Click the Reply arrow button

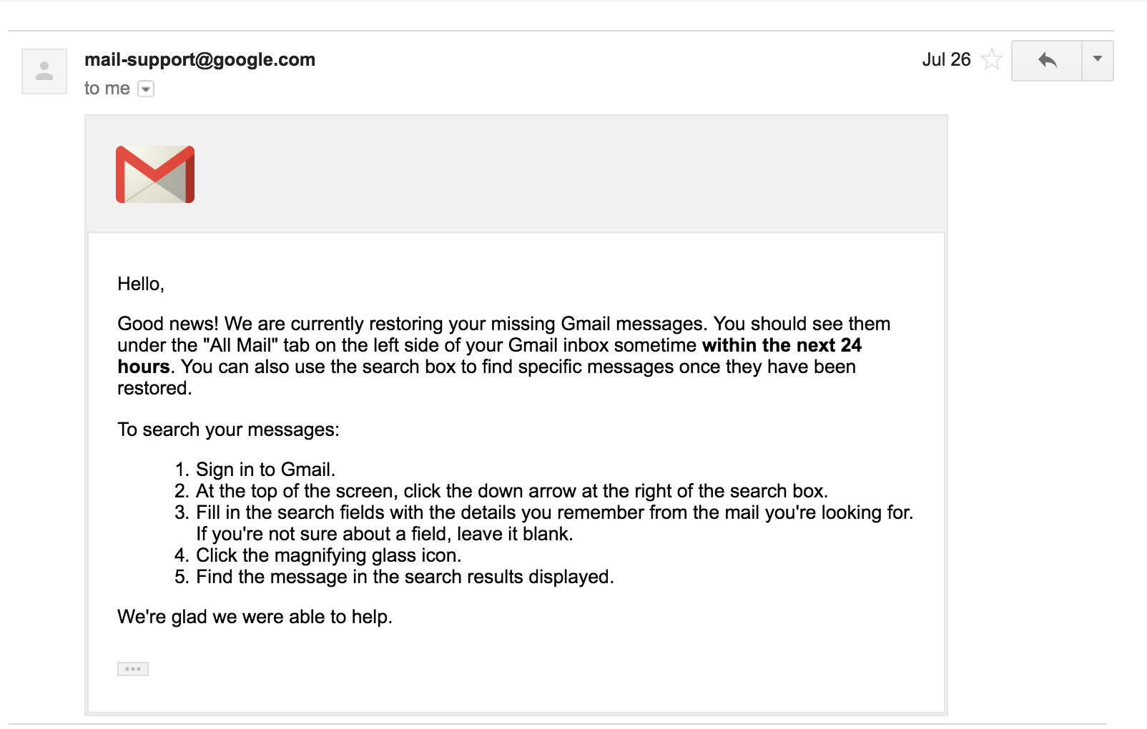[x=1047, y=60]
